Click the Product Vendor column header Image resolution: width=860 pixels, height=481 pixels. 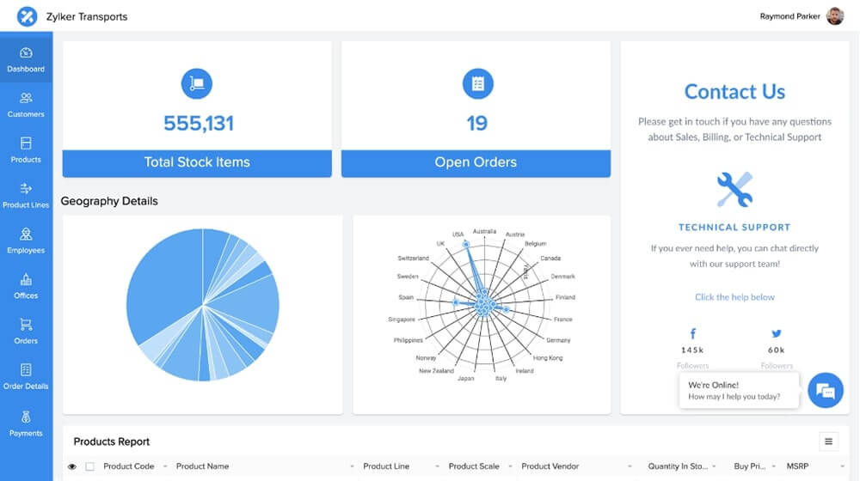pos(550,466)
